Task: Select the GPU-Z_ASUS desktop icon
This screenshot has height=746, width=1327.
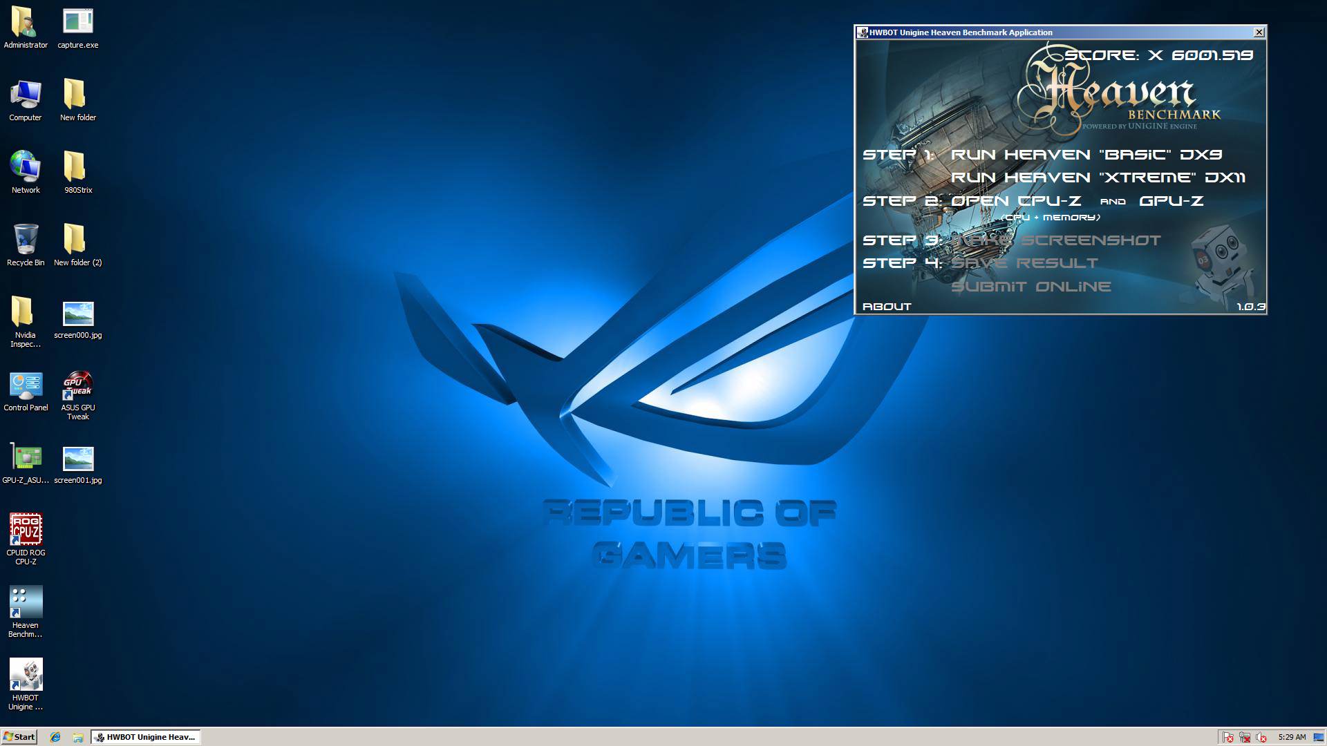Action: 26,463
